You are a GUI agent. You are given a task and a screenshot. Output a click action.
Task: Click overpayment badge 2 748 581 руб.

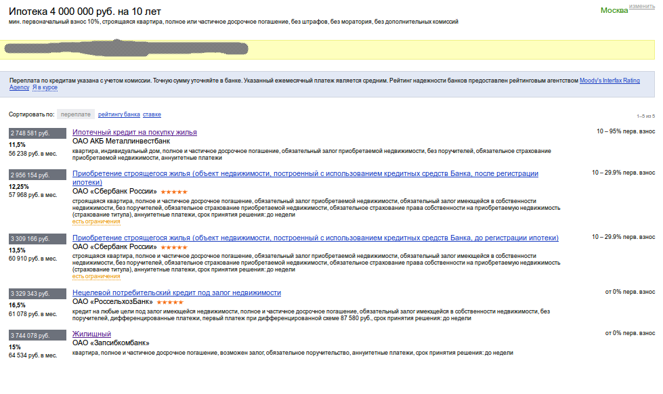[x=38, y=133]
